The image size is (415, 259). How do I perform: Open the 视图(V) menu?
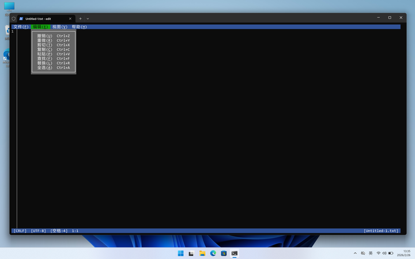pyautogui.click(x=60, y=26)
